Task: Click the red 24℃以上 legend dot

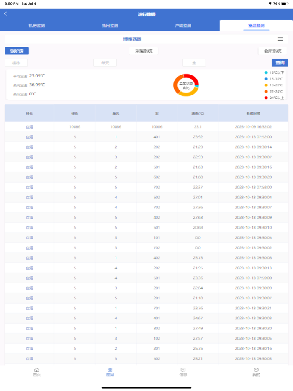Action: [266, 98]
